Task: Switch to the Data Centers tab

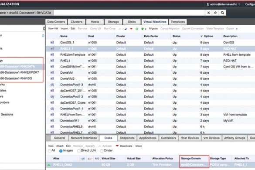Action: click(56, 22)
